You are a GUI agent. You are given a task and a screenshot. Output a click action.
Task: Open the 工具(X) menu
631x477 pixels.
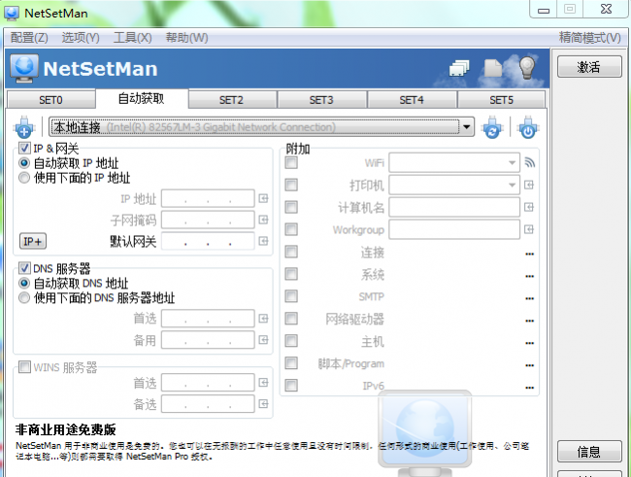(x=132, y=38)
